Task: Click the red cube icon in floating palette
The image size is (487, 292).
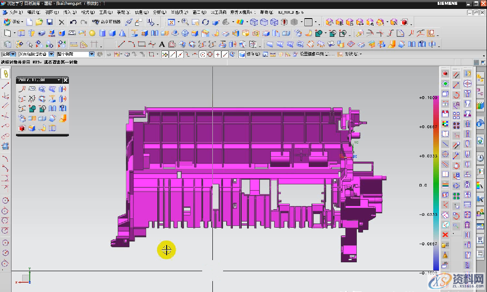Action: [x=21, y=128]
